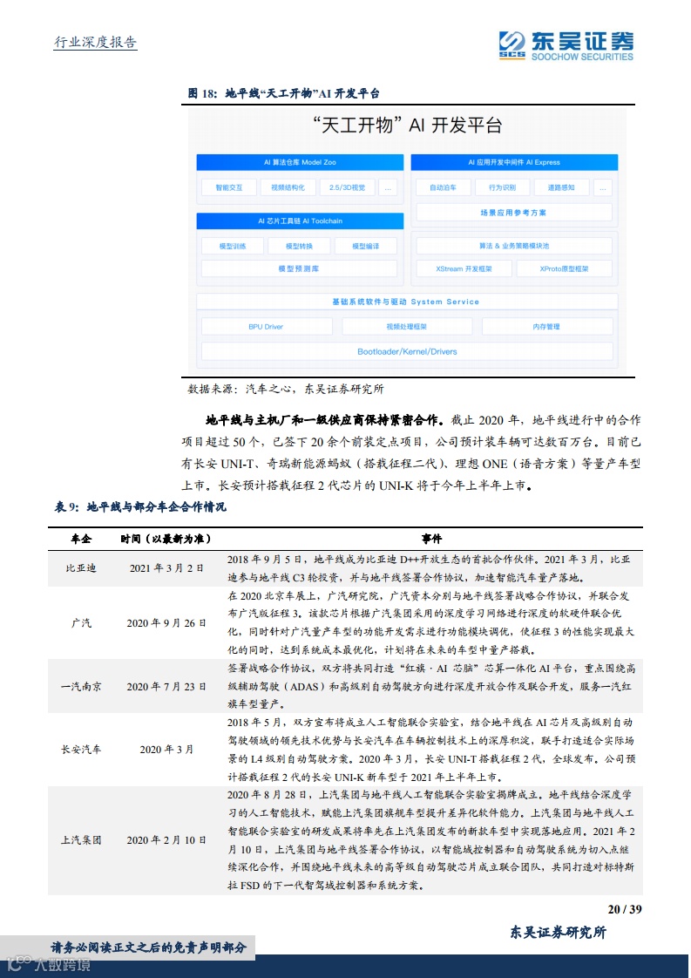Click the date 2020 年 2 月 10 日
691x978 pixels.
click(166, 840)
